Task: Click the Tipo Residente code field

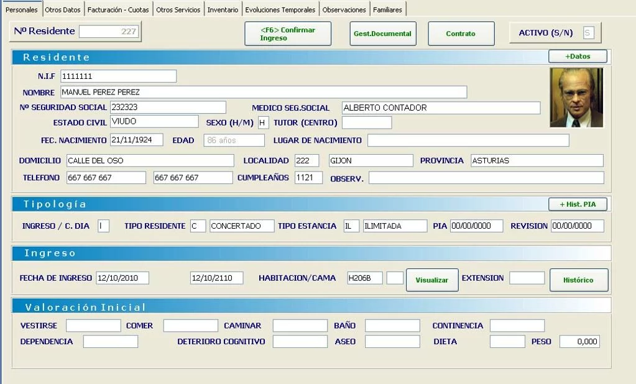Action: point(198,226)
